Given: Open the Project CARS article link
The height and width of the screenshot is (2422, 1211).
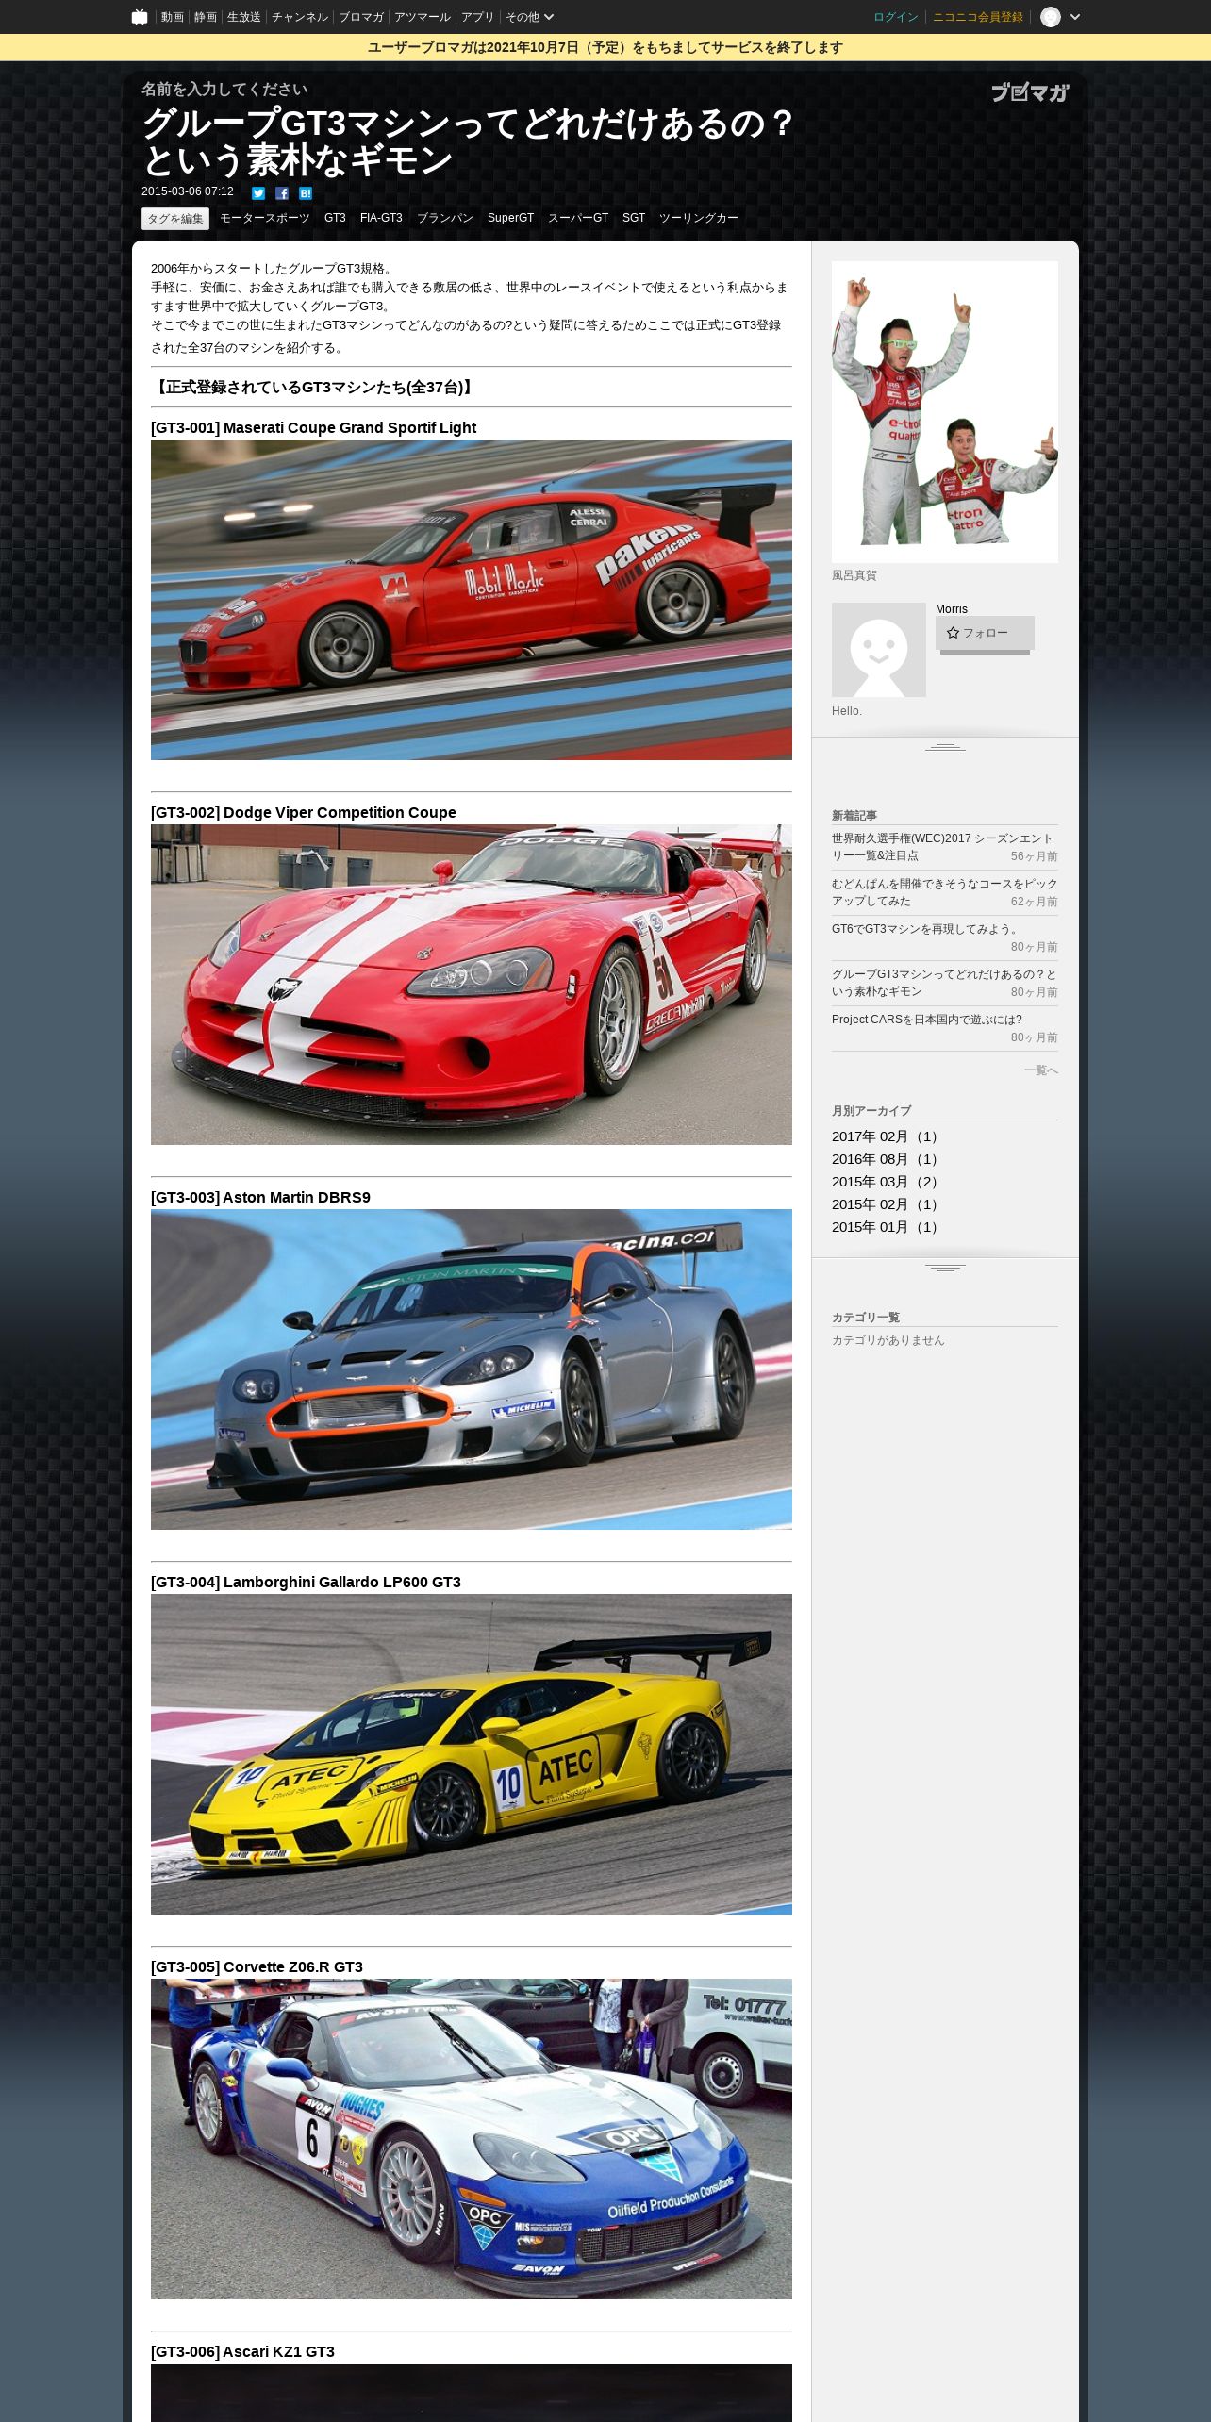Looking at the screenshot, I should 927,1020.
